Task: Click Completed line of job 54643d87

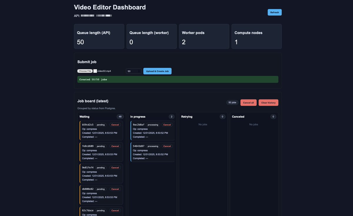Action: click(x=140, y=158)
